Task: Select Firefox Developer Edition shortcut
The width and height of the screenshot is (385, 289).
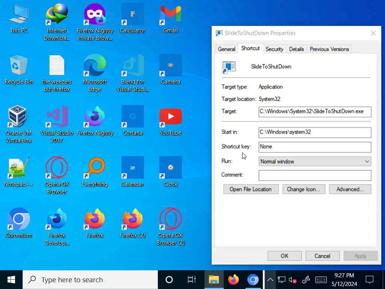Action: pyautogui.click(x=57, y=227)
